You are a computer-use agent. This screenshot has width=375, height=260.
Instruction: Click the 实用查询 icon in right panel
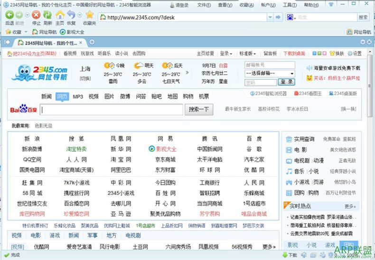[x=289, y=139]
